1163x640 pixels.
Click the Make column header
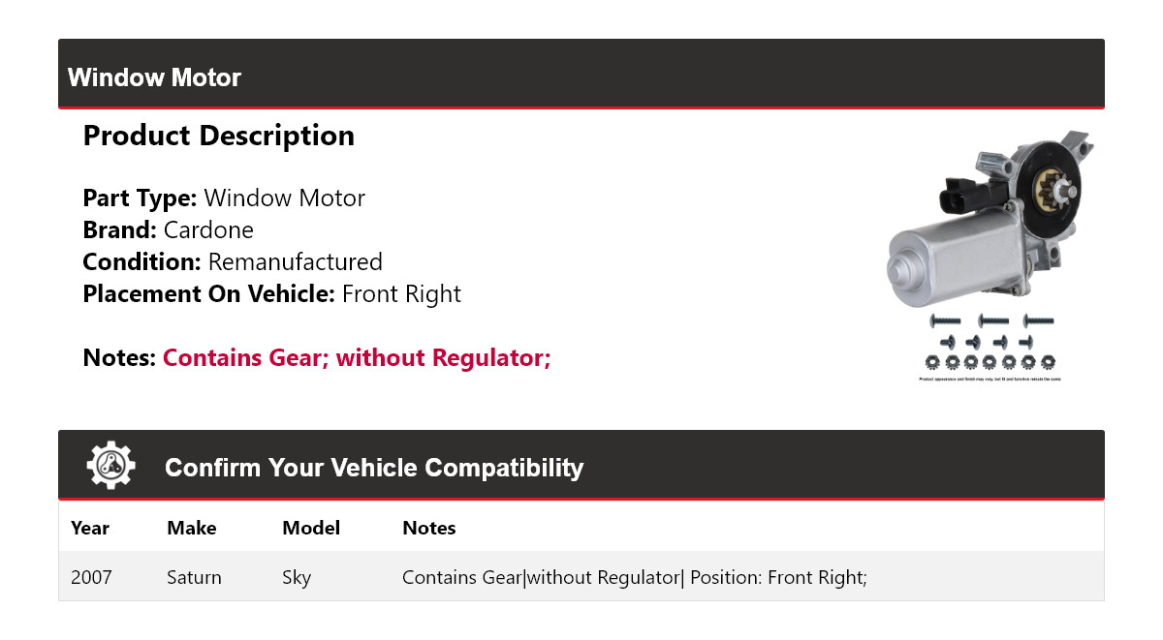191,528
